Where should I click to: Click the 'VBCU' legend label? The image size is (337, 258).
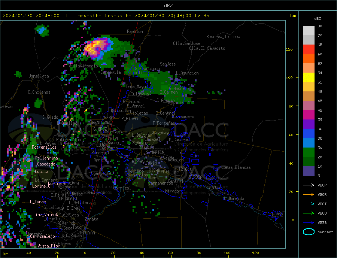point(322,213)
